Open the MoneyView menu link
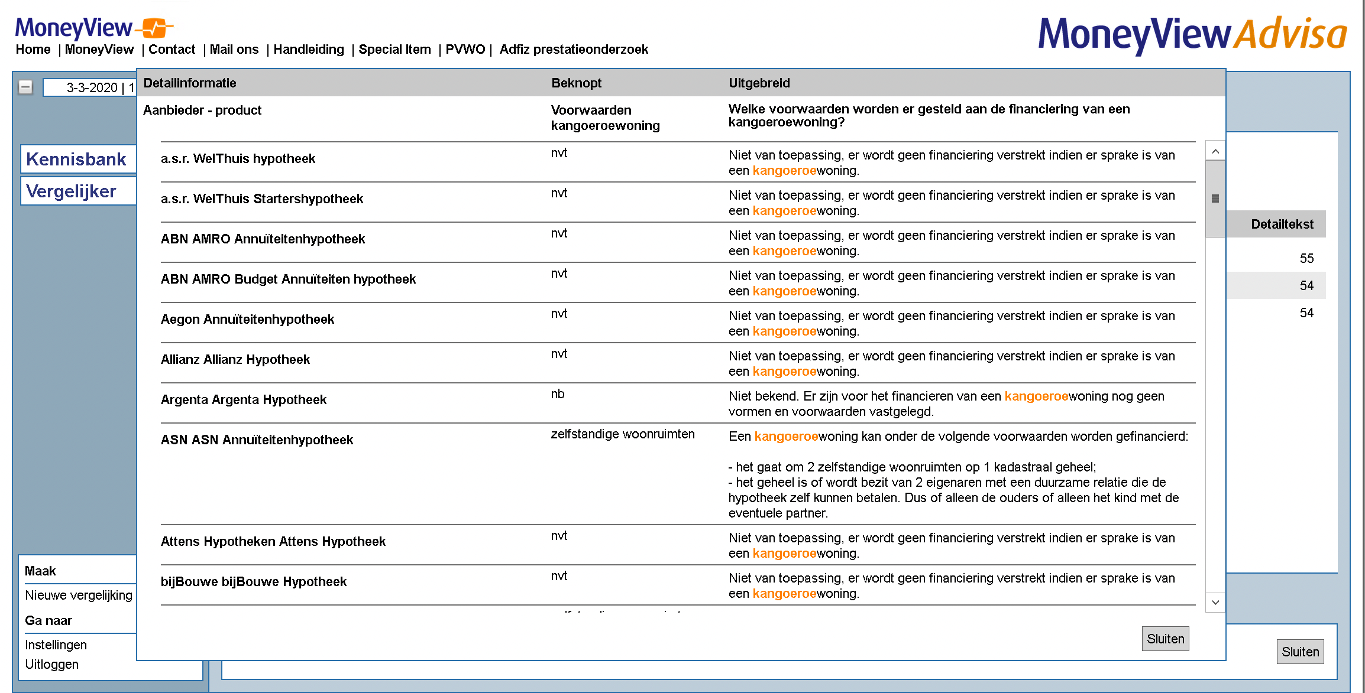The height and width of the screenshot is (693, 1365). pyautogui.click(x=99, y=50)
